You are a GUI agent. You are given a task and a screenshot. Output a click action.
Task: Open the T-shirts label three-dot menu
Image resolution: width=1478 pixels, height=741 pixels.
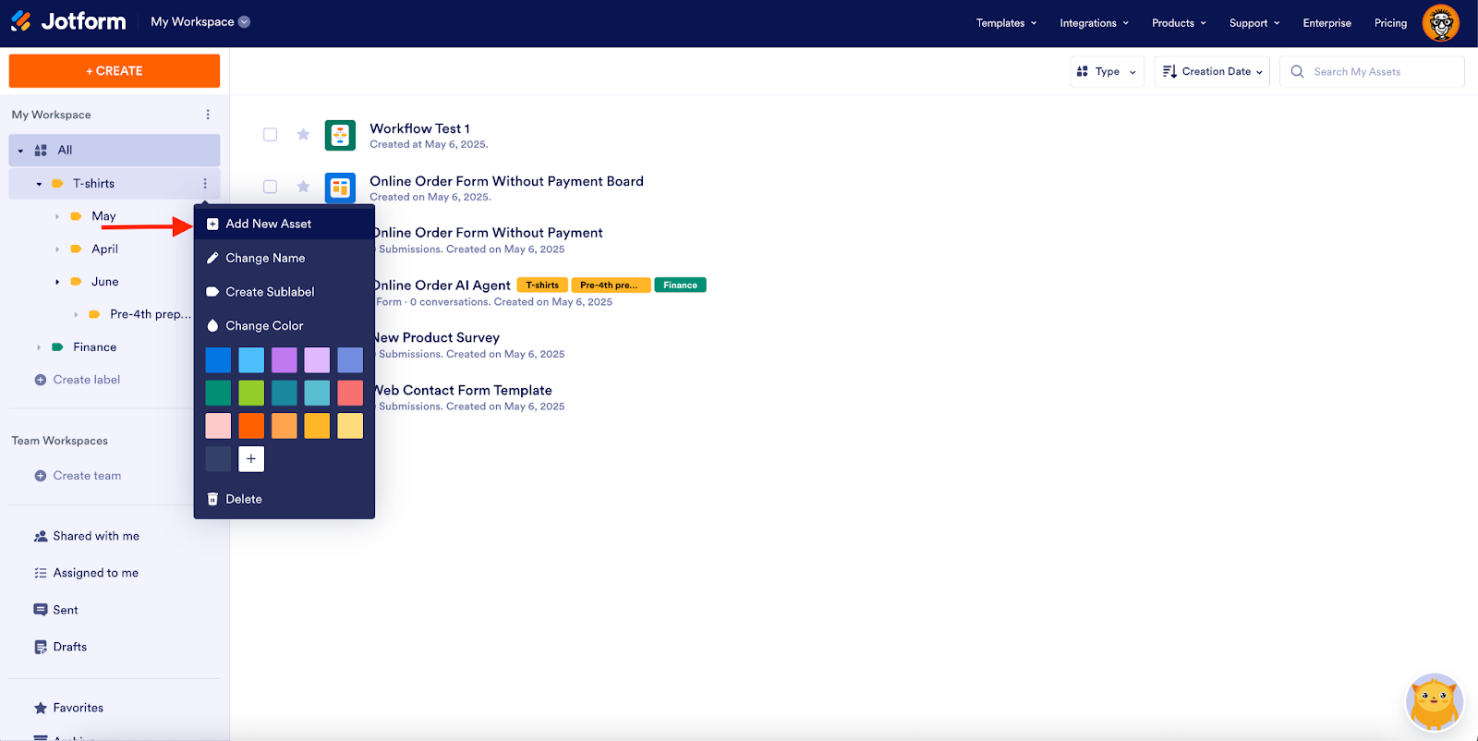(205, 184)
